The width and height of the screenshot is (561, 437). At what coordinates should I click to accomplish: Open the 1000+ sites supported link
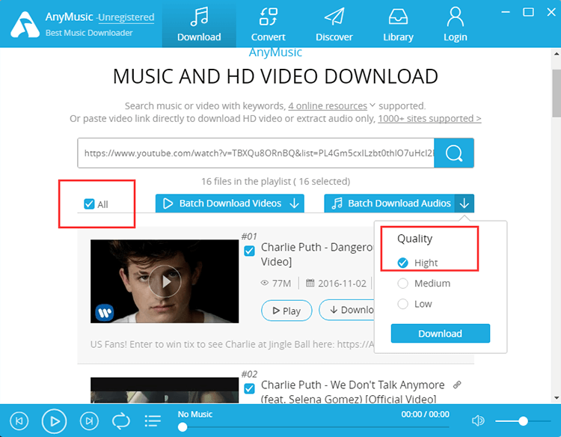click(429, 118)
